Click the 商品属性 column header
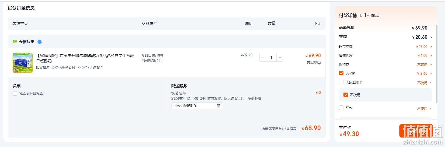 click(149, 23)
